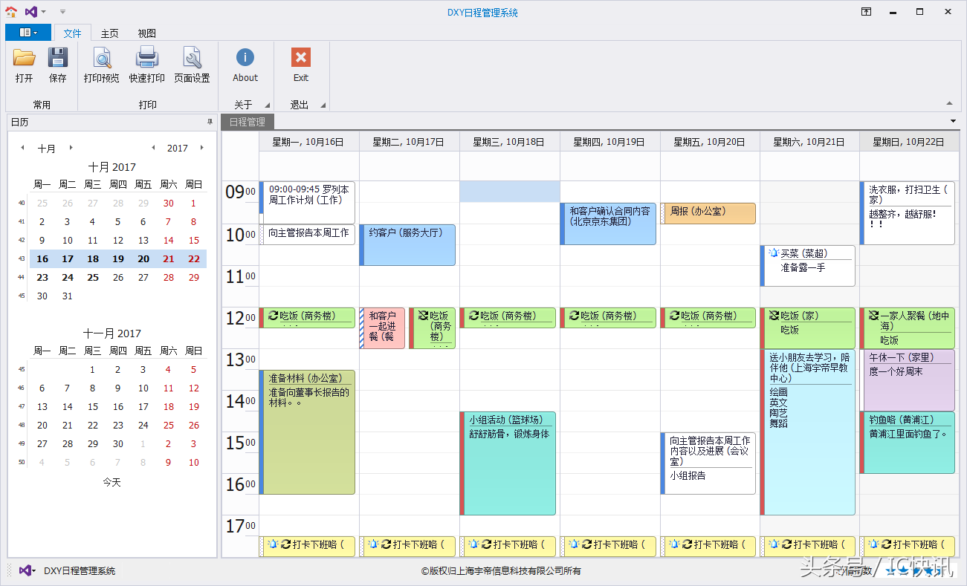The height and width of the screenshot is (586, 967).
Task: Select the 向主管报告本周工作 appointment on Monday
Action: click(x=307, y=234)
